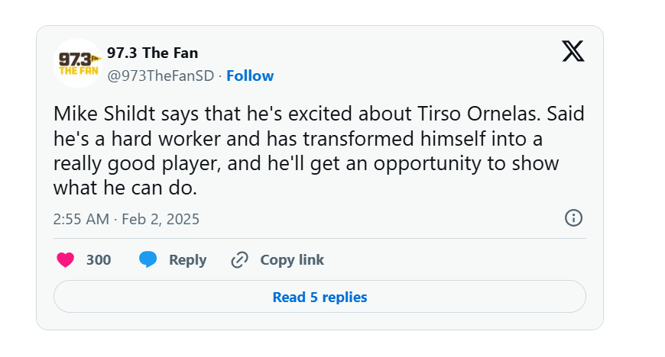The height and width of the screenshot is (357, 665).
Task: Click the tweet text about Tirso Ornelas
Action: (x=319, y=151)
